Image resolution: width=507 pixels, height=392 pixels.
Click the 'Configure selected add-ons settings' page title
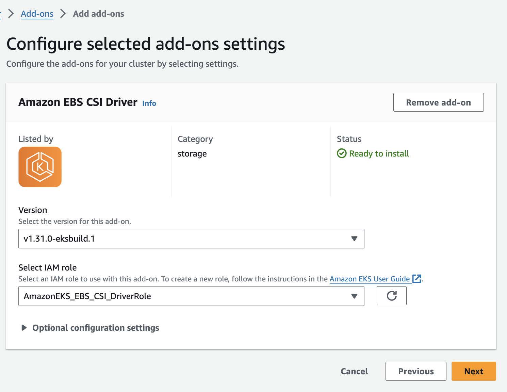click(x=146, y=44)
